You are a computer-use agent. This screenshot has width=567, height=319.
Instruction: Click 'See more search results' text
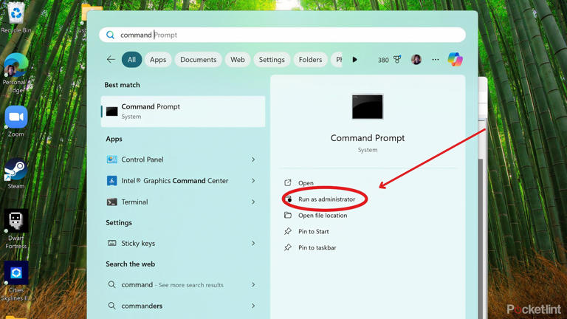point(191,285)
